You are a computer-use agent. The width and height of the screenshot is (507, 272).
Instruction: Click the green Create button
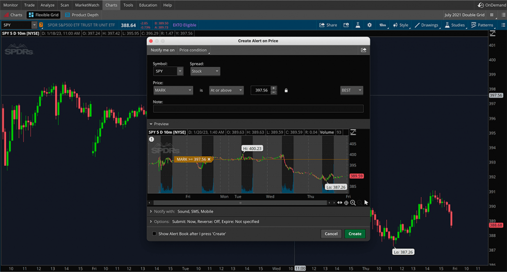coord(355,233)
